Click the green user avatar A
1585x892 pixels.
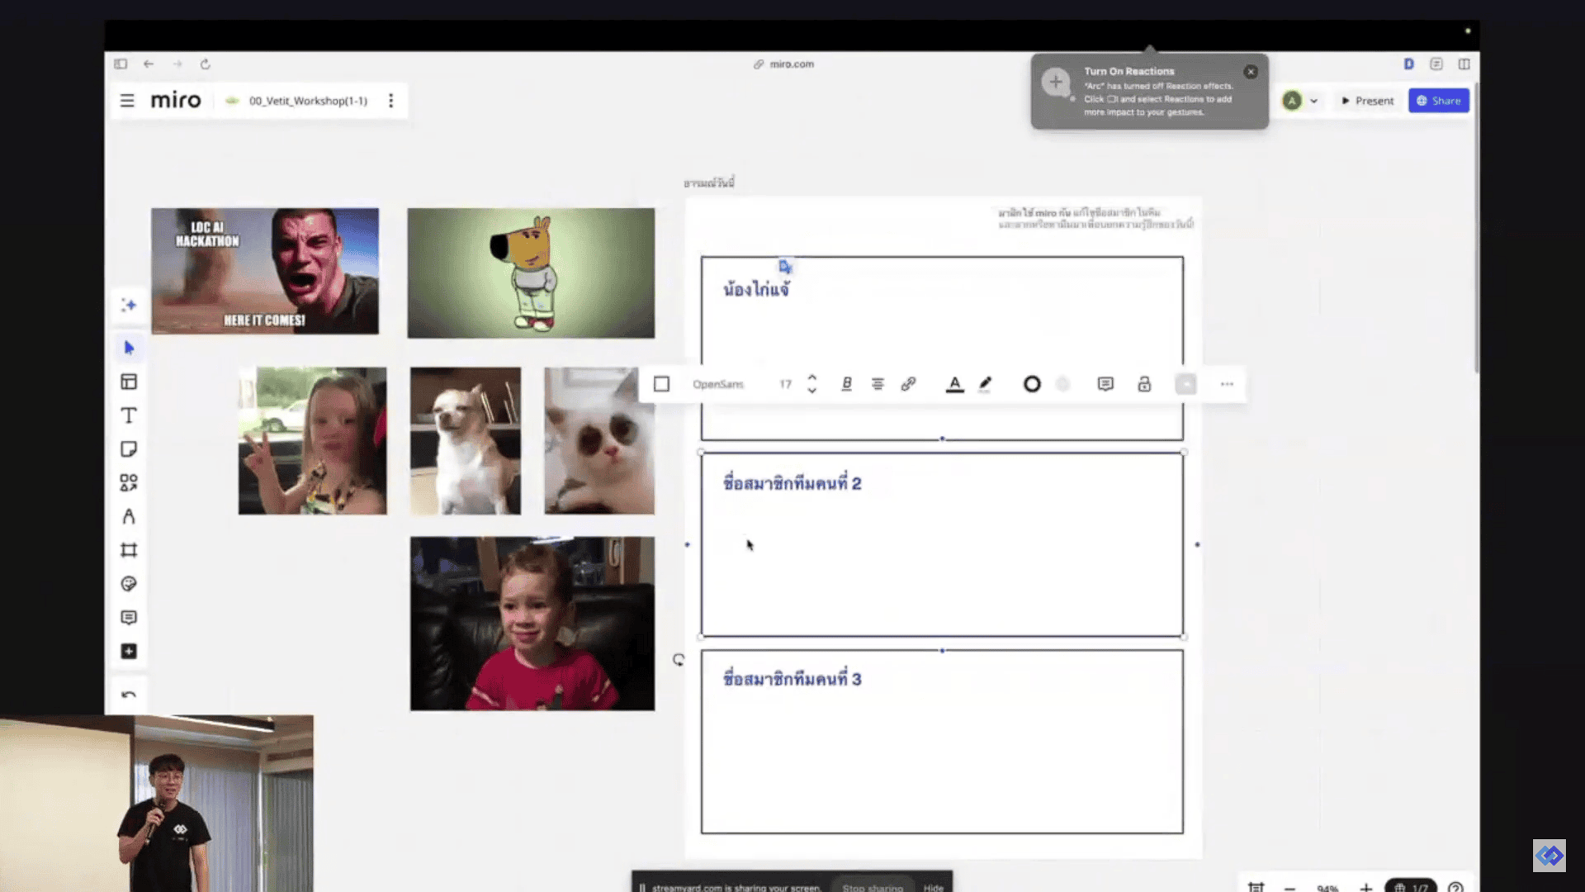[1292, 101]
